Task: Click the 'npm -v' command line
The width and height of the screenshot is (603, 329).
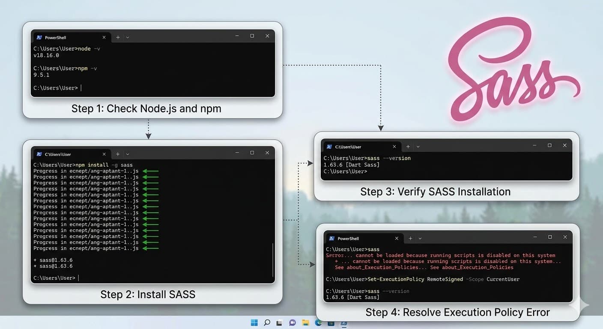Action: pyautogui.click(x=65, y=68)
